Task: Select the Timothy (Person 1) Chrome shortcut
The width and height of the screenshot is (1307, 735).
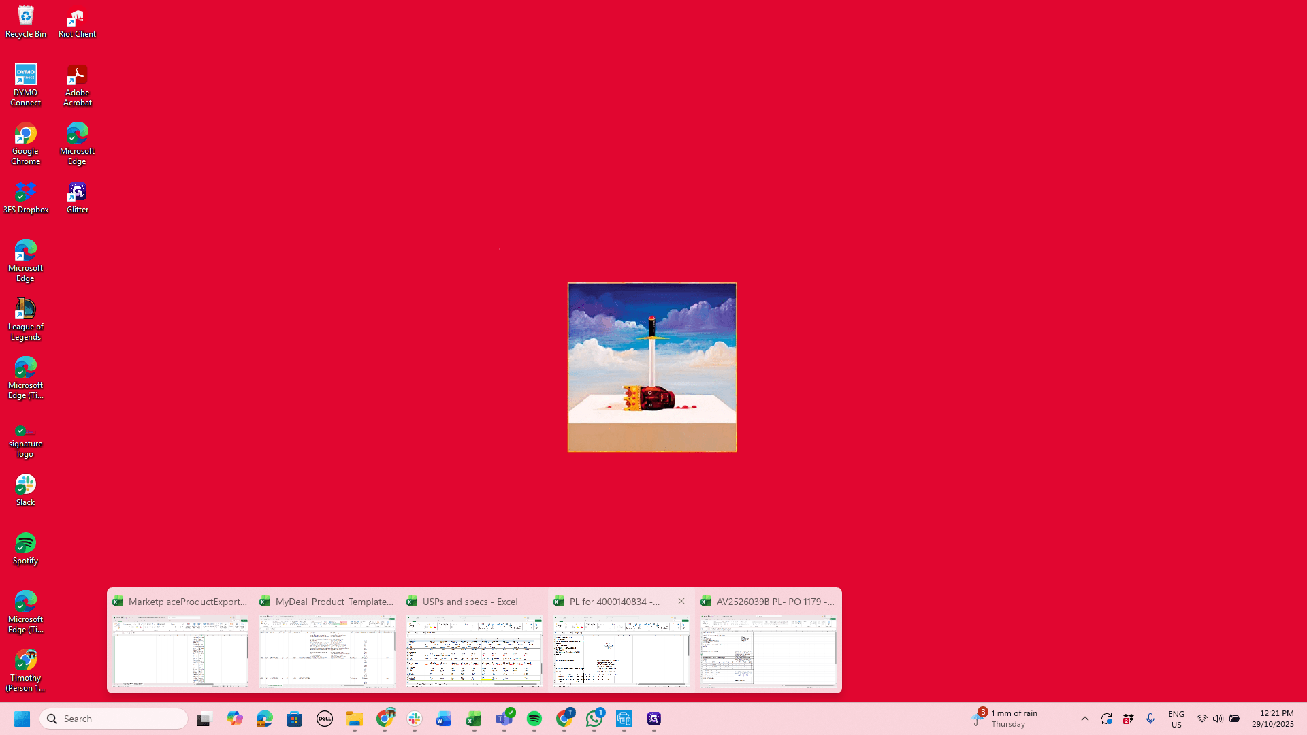Action: [26, 671]
